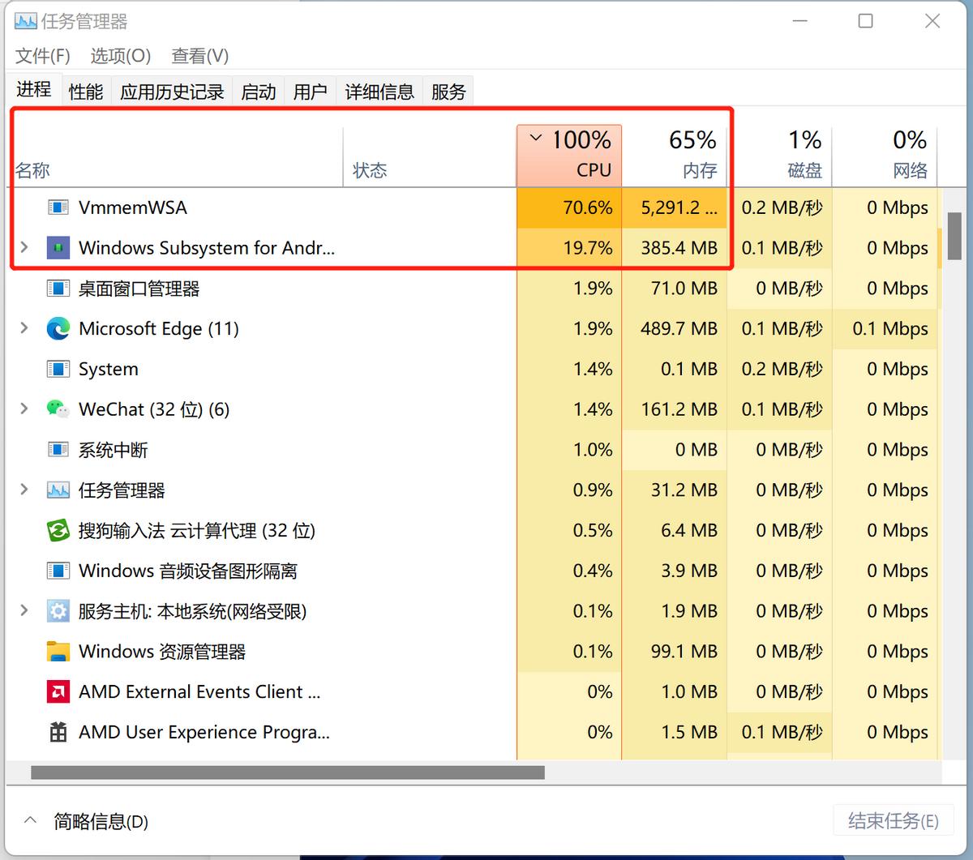Select the AMD External Events Client icon

(57, 691)
